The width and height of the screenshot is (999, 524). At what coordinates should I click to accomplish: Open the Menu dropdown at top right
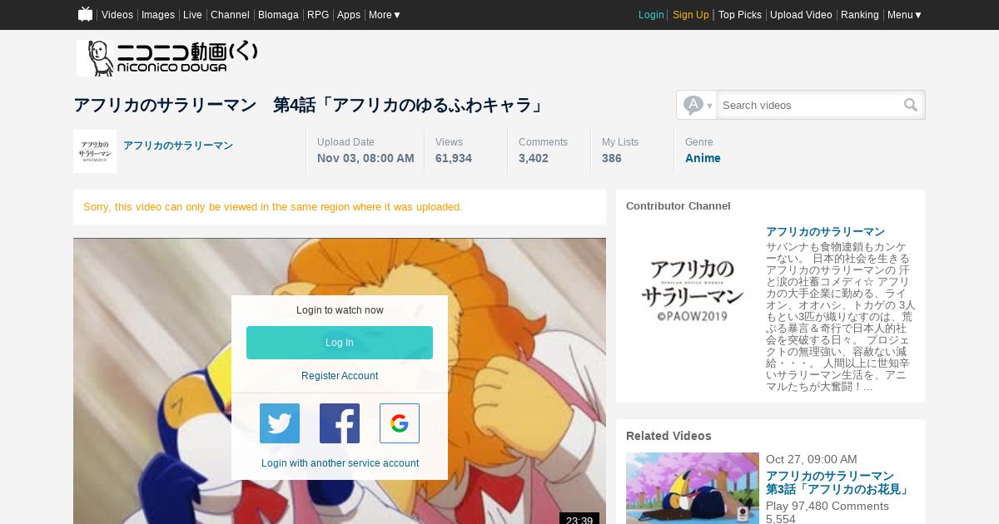click(x=904, y=15)
